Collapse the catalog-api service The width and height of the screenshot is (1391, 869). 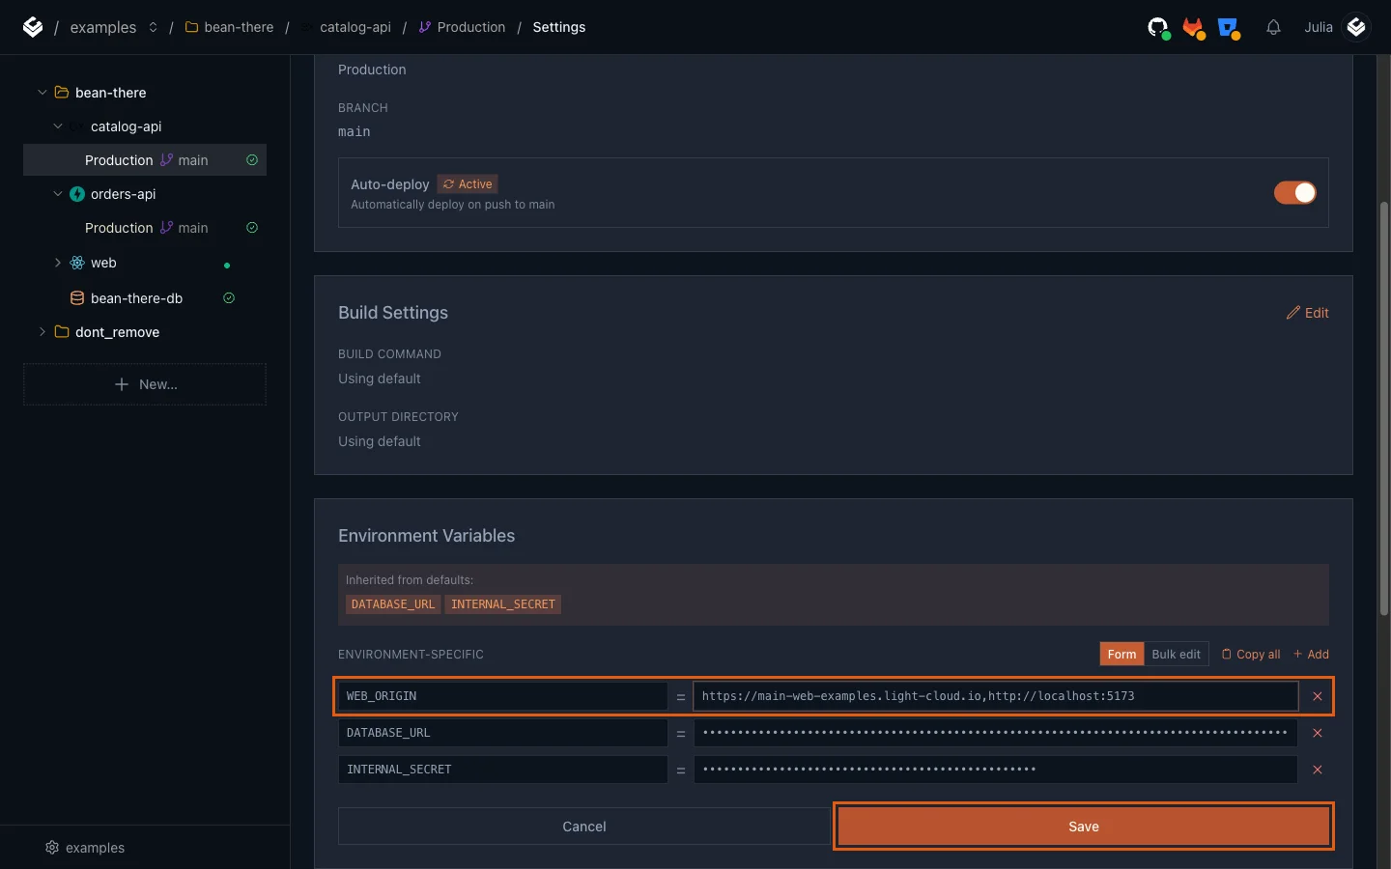pos(57,126)
